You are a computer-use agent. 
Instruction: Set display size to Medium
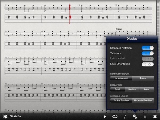(132, 89)
